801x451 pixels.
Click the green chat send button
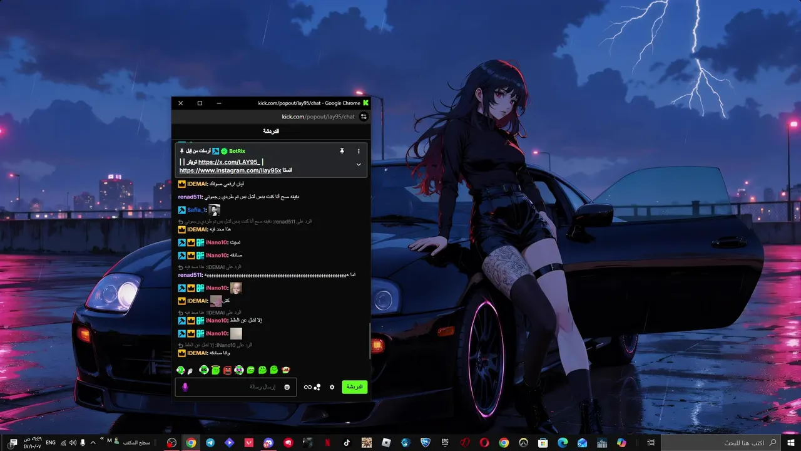[x=355, y=387]
